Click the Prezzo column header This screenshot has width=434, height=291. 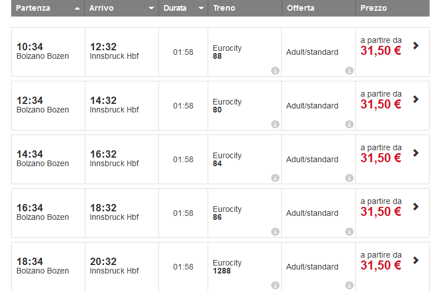click(373, 8)
